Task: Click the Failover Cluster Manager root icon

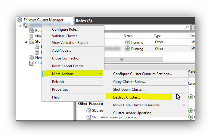Action: tap(20, 20)
